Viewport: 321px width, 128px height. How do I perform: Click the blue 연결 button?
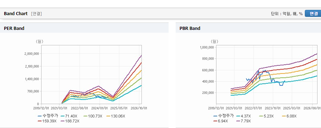313,14
